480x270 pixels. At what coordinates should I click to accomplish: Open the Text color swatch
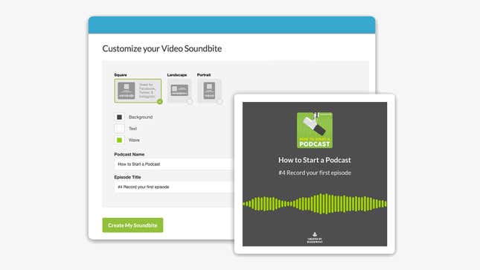pyautogui.click(x=119, y=129)
